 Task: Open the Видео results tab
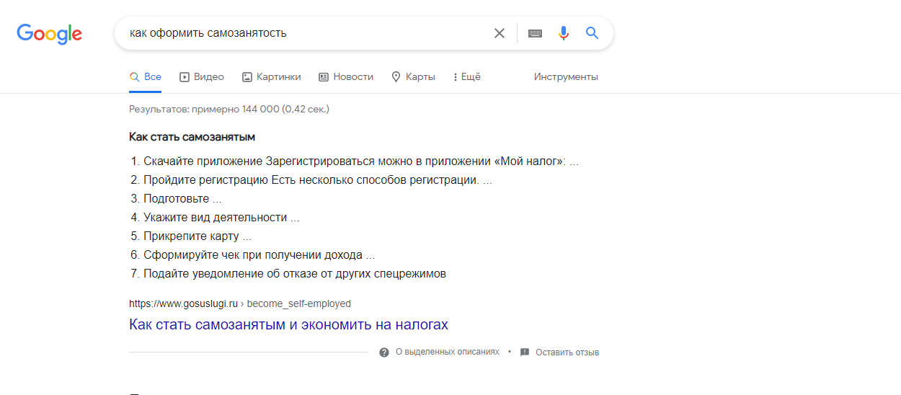tap(208, 77)
